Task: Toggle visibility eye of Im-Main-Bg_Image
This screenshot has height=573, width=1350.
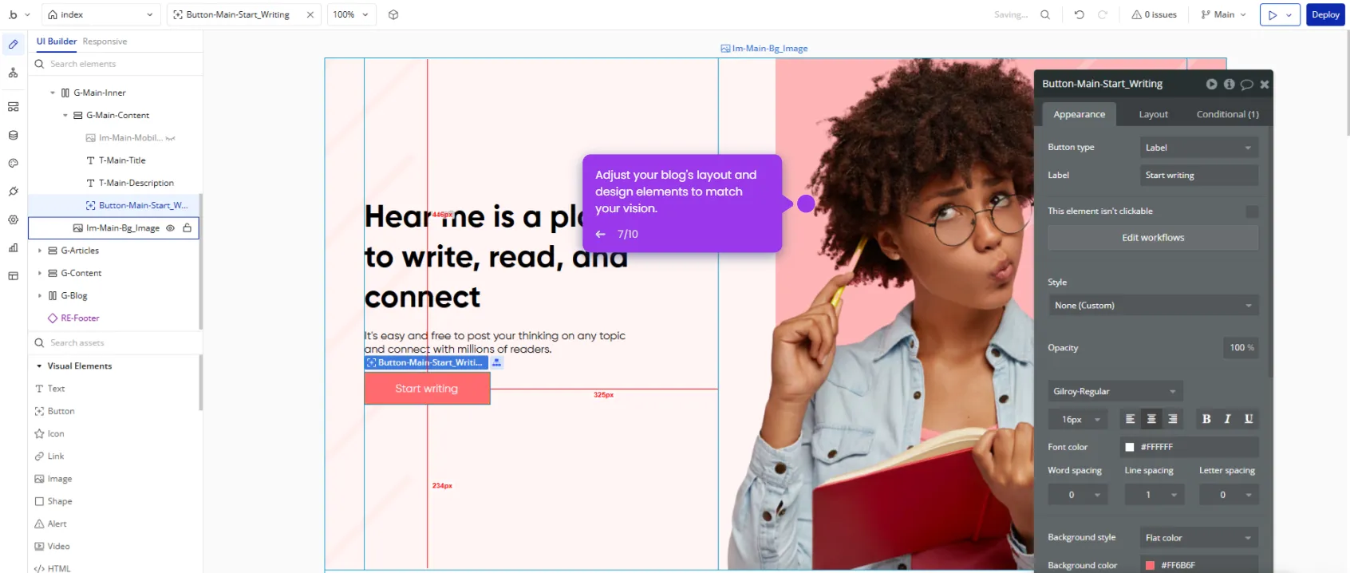Action: [170, 228]
